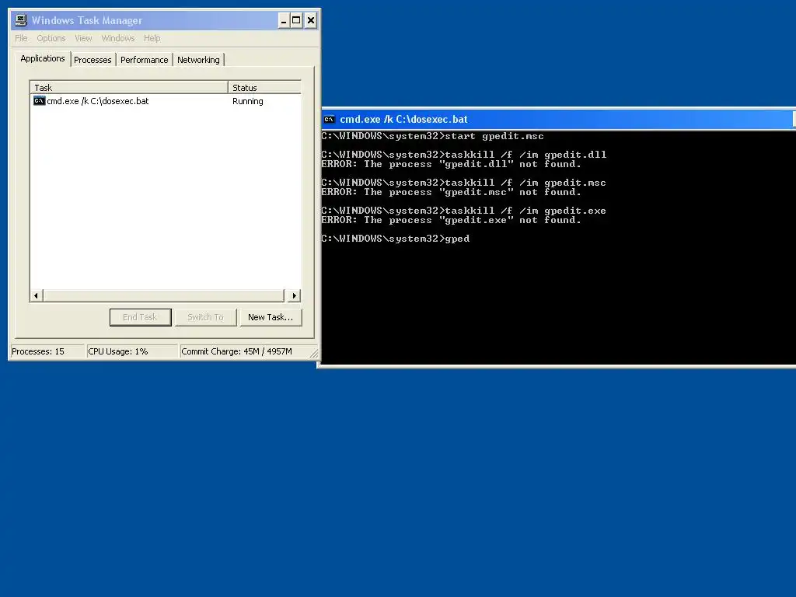Switch to the Performance tab
The width and height of the screenshot is (796, 597).
pyautogui.click(x=144, y=60)
